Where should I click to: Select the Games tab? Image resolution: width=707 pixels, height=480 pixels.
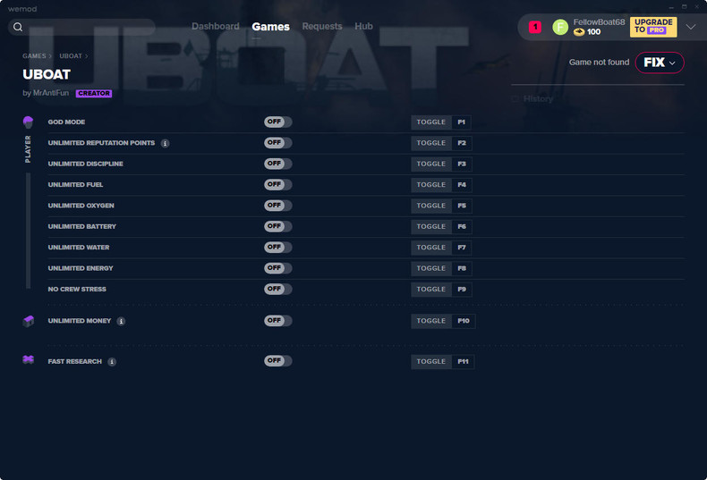pyautogui.click(x=270, y=27)
